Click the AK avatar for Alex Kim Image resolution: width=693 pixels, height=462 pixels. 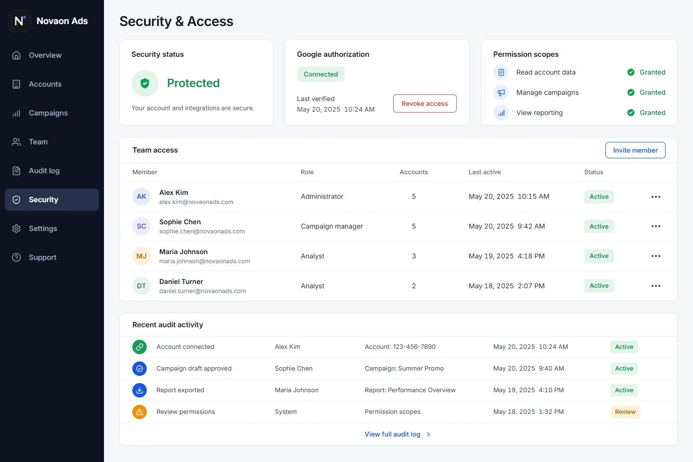(141, 197)
